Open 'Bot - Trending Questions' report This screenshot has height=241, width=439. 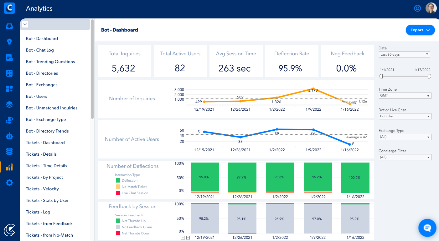click(50, 62)
